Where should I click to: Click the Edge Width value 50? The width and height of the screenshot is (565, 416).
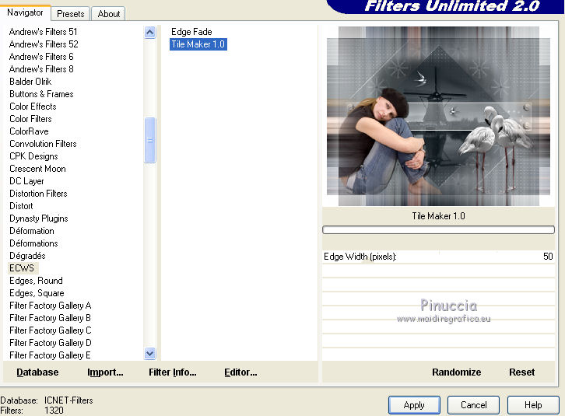(548, 257)
